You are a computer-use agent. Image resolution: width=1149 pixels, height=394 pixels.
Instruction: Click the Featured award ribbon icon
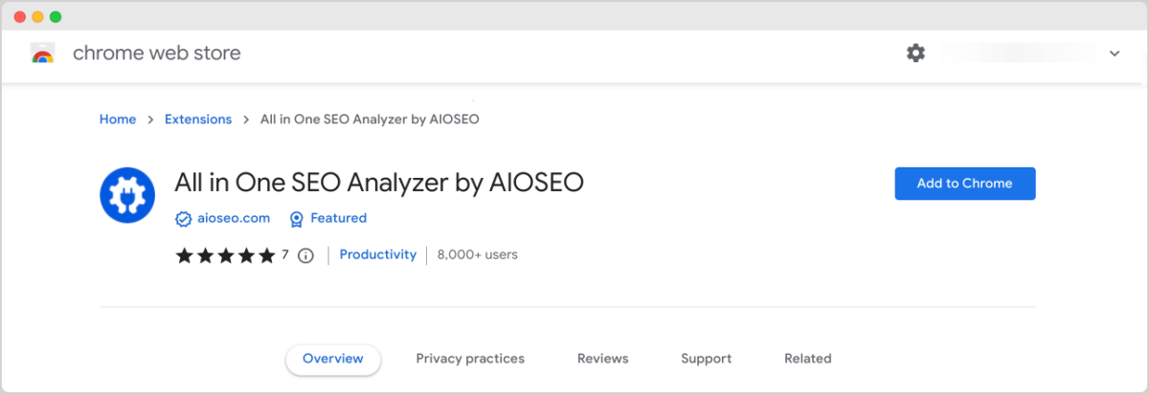[x=297, y=219]
